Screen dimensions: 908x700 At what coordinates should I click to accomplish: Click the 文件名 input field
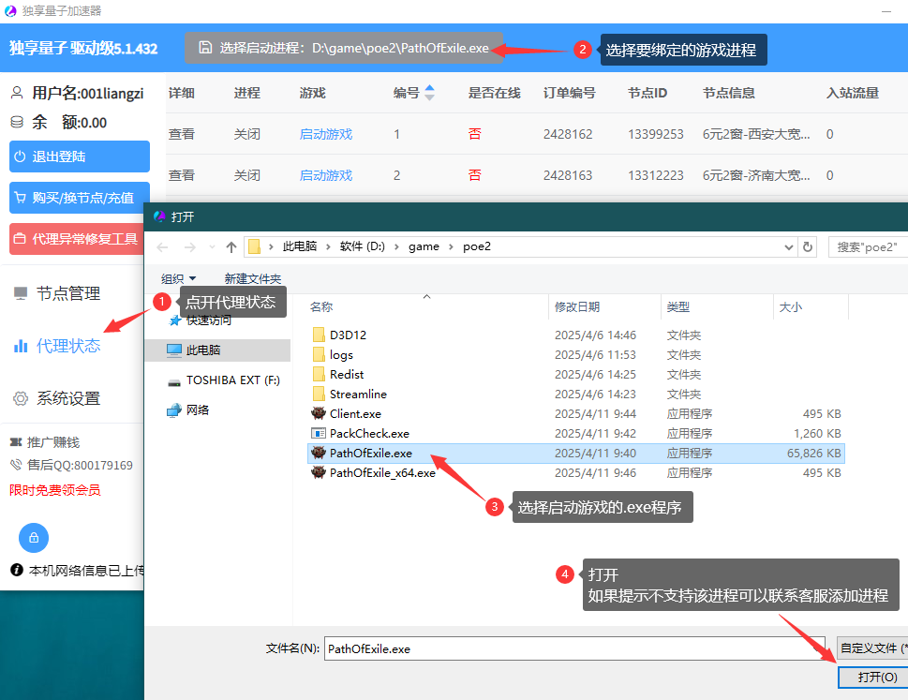tap(574, 648)
